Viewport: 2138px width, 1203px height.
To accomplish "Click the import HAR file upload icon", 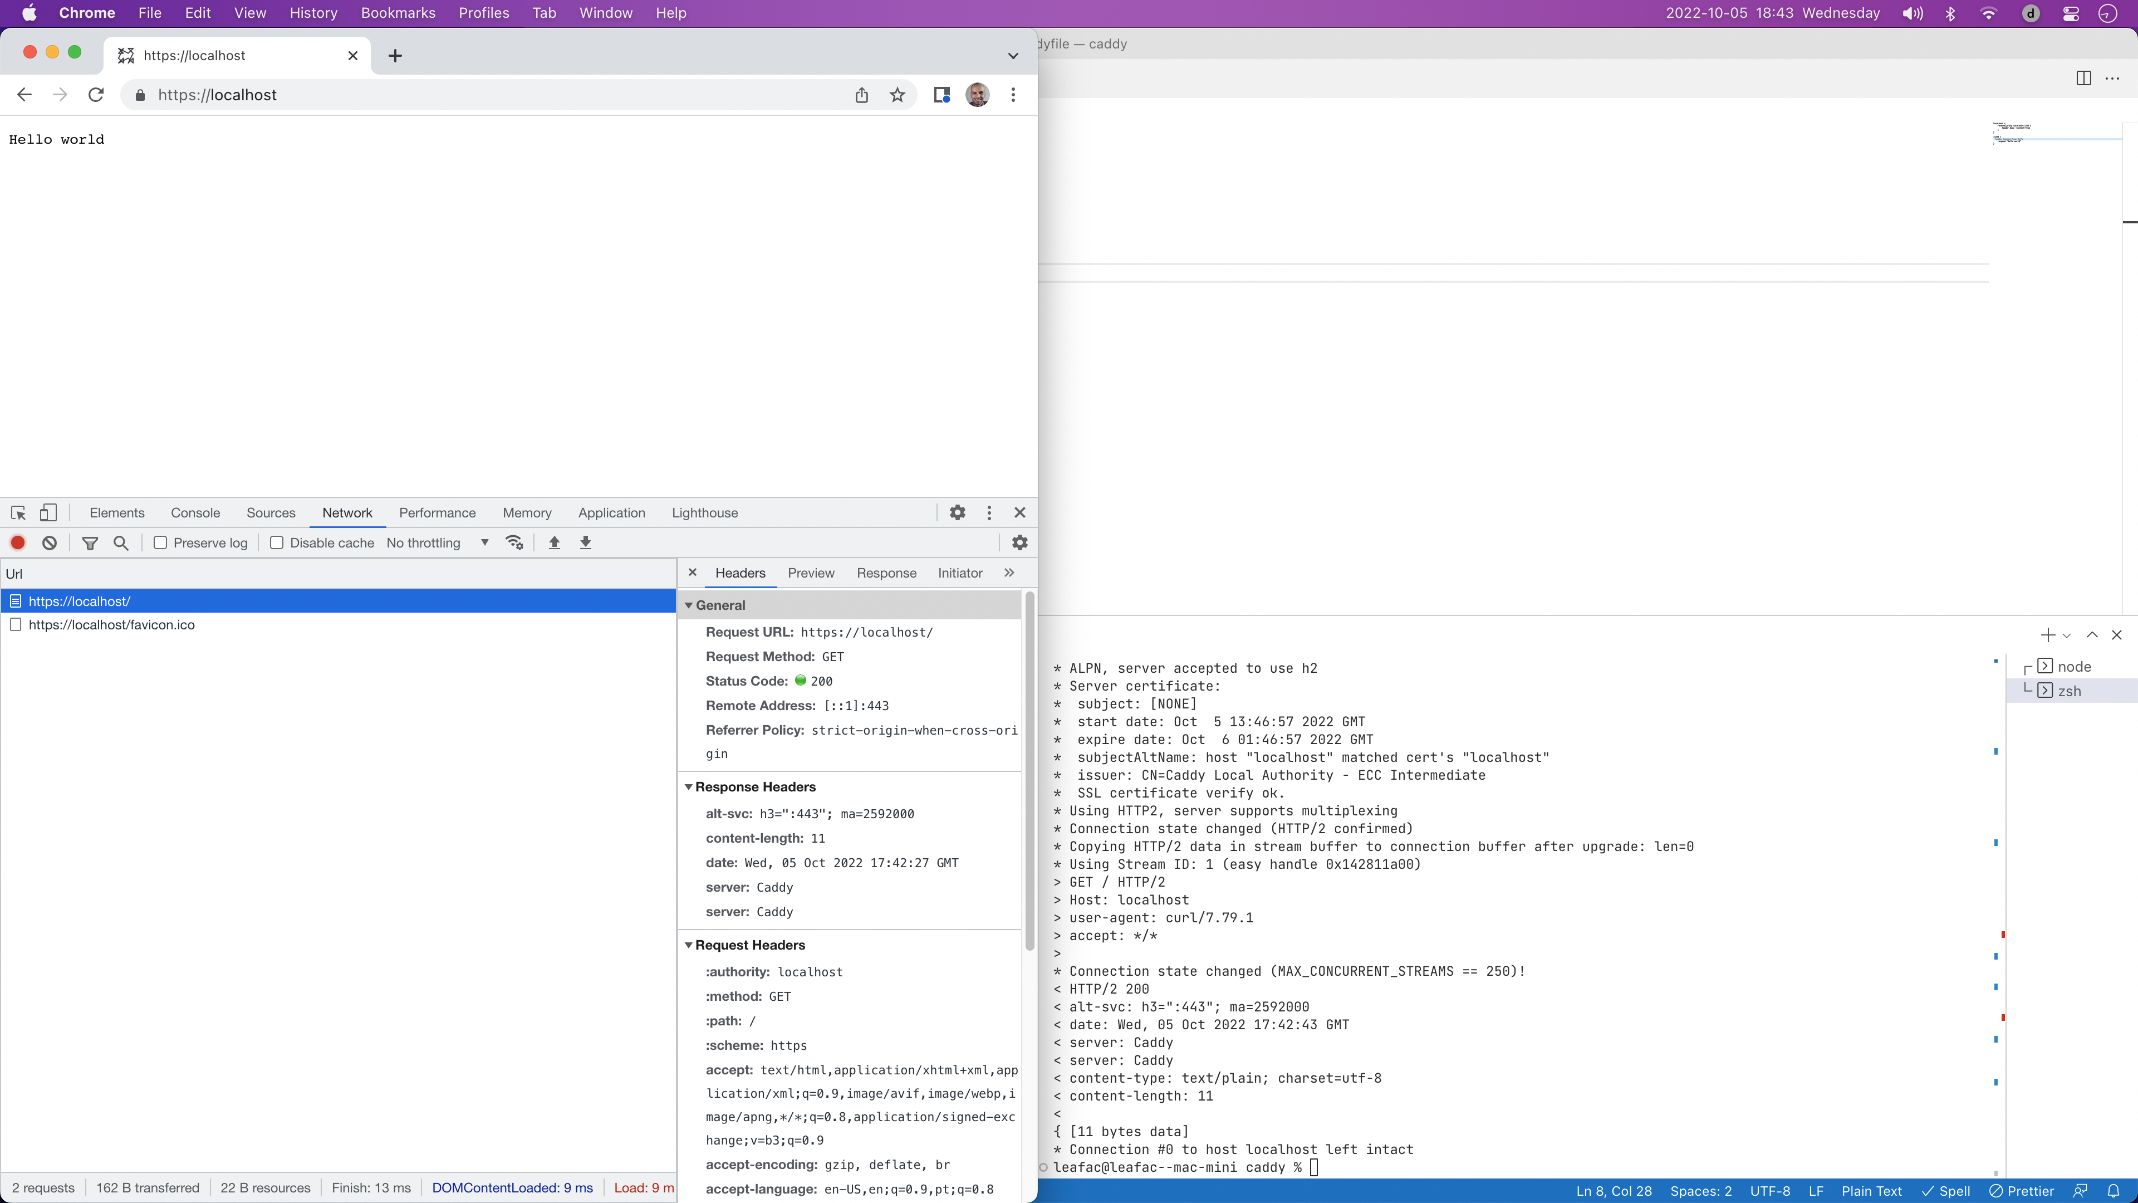I will (x=555, y=542).
